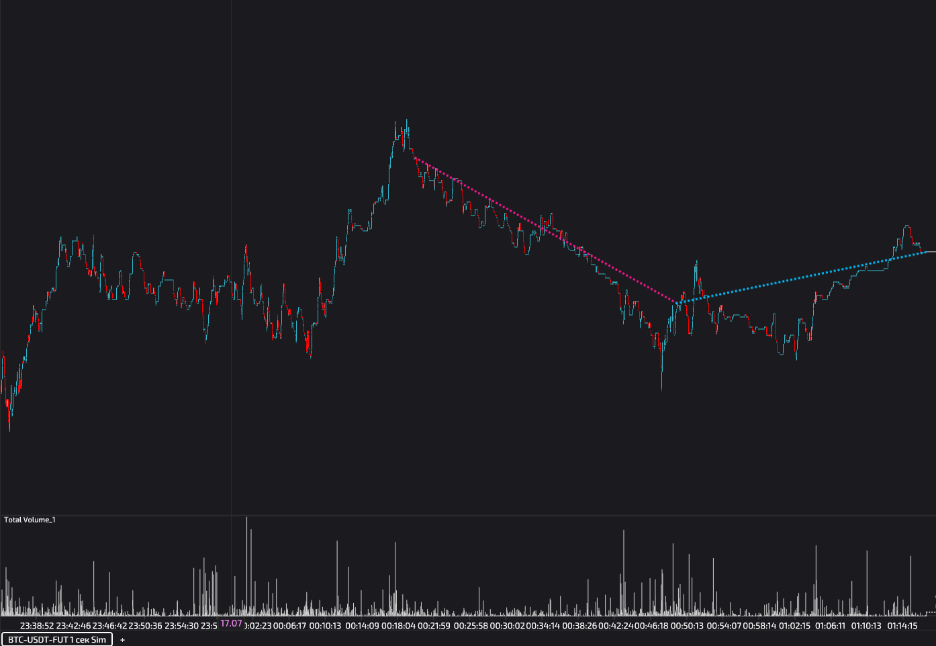Click the highest price peak on the chart

pyautogui.click(x=407, y=121)
